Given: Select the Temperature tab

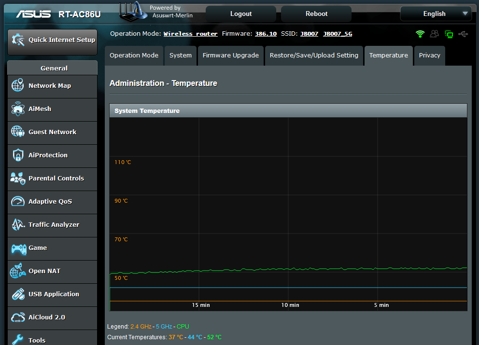Looking at the screenshot, I should click(x=389, y=55).
